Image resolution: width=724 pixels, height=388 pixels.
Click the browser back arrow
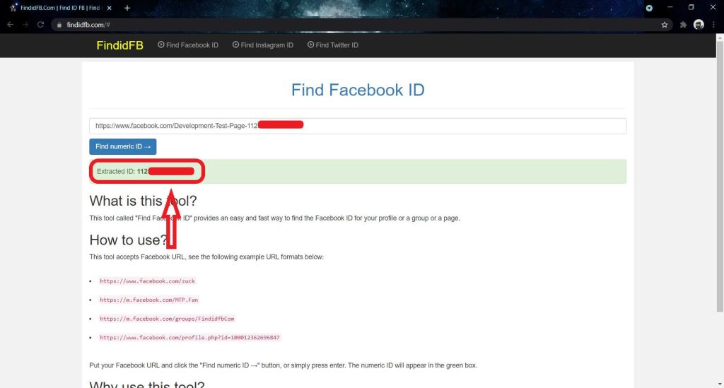tap(10, 25)
